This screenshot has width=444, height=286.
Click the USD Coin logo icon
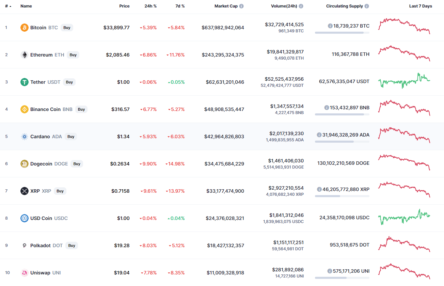[x=24, y=218]
